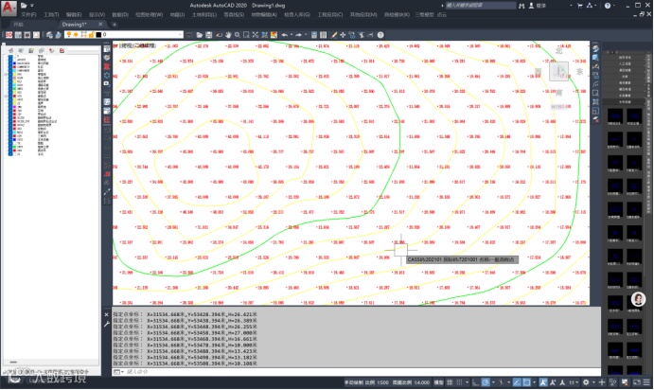Toggle snap mode dotted-grid icon in status bar
Image resolution: width=654 pixels, height=390 pixels.
pos(459,382)
